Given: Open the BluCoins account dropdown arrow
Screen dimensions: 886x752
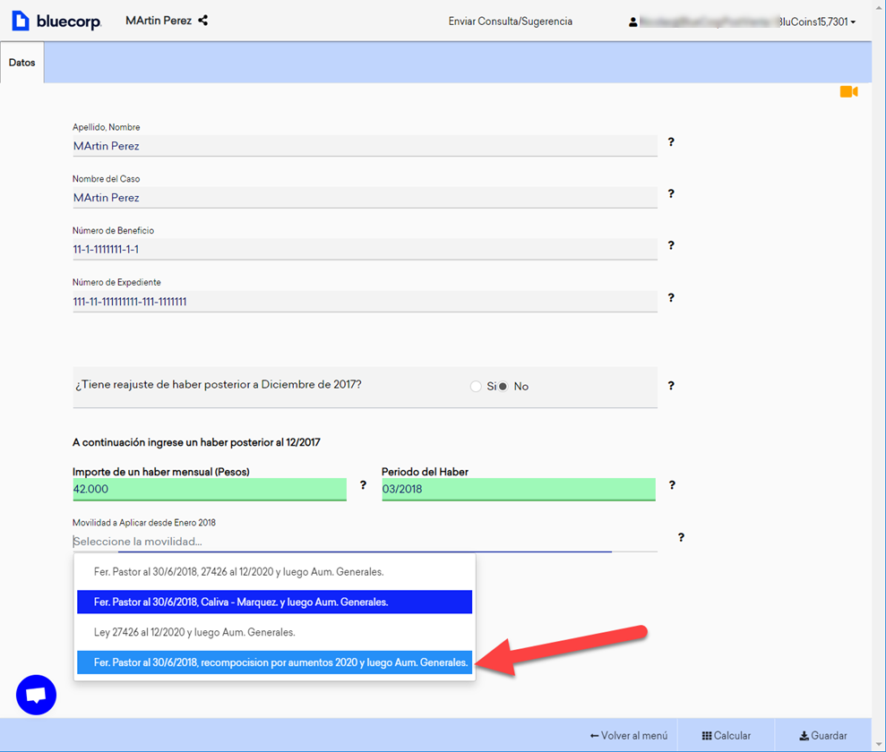Looking at the screenshot, I should (x=853, y=22).
